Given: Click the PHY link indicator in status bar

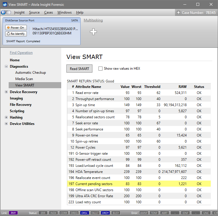Looking at the screenshot, I should coord(13,213).
